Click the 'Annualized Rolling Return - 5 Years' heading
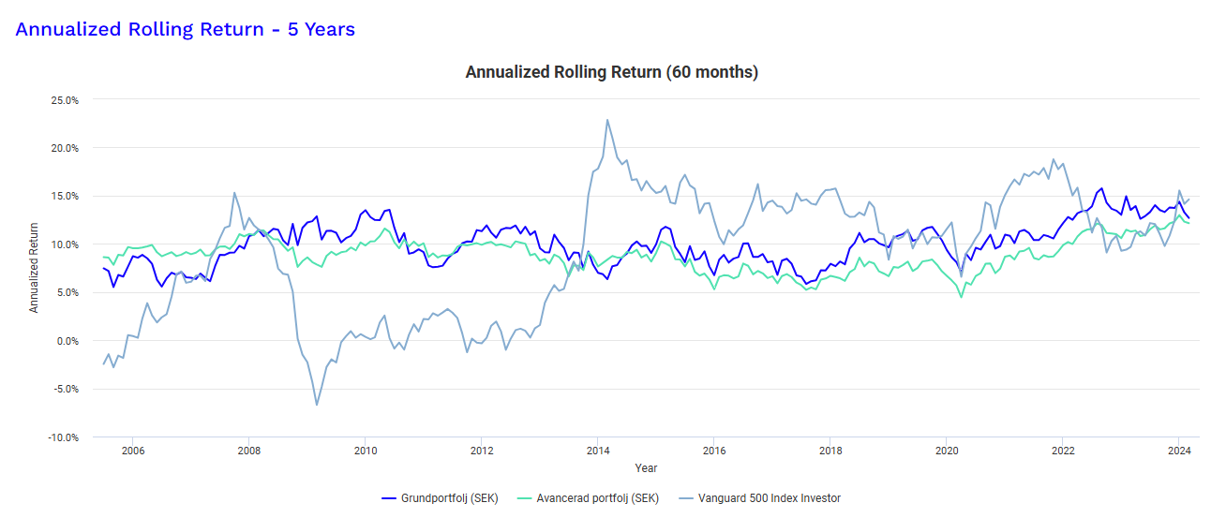Image resolution: width=1226 pixels, height=518 pixels. click(185, 29)
